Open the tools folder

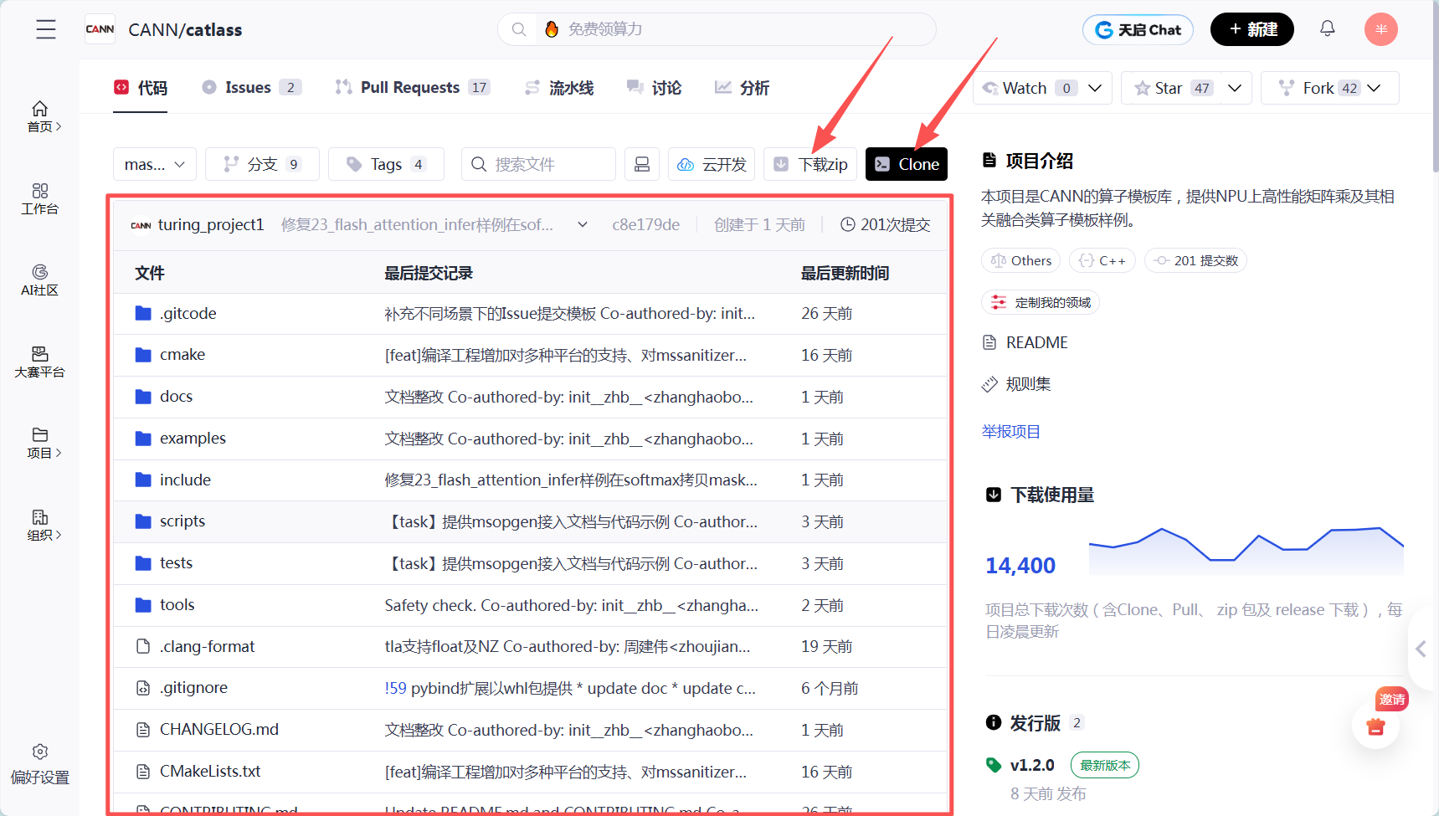tap(177, 605)
